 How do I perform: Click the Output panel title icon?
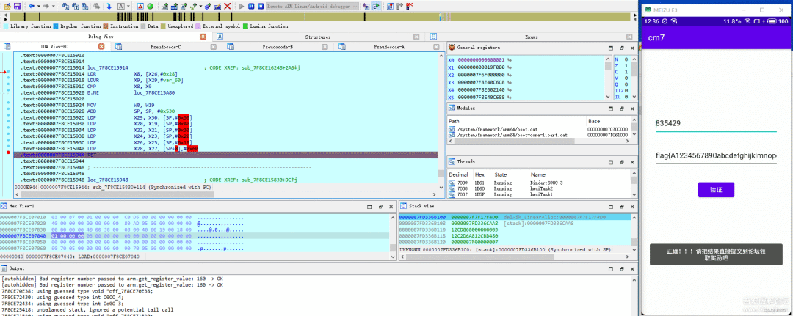4,268
